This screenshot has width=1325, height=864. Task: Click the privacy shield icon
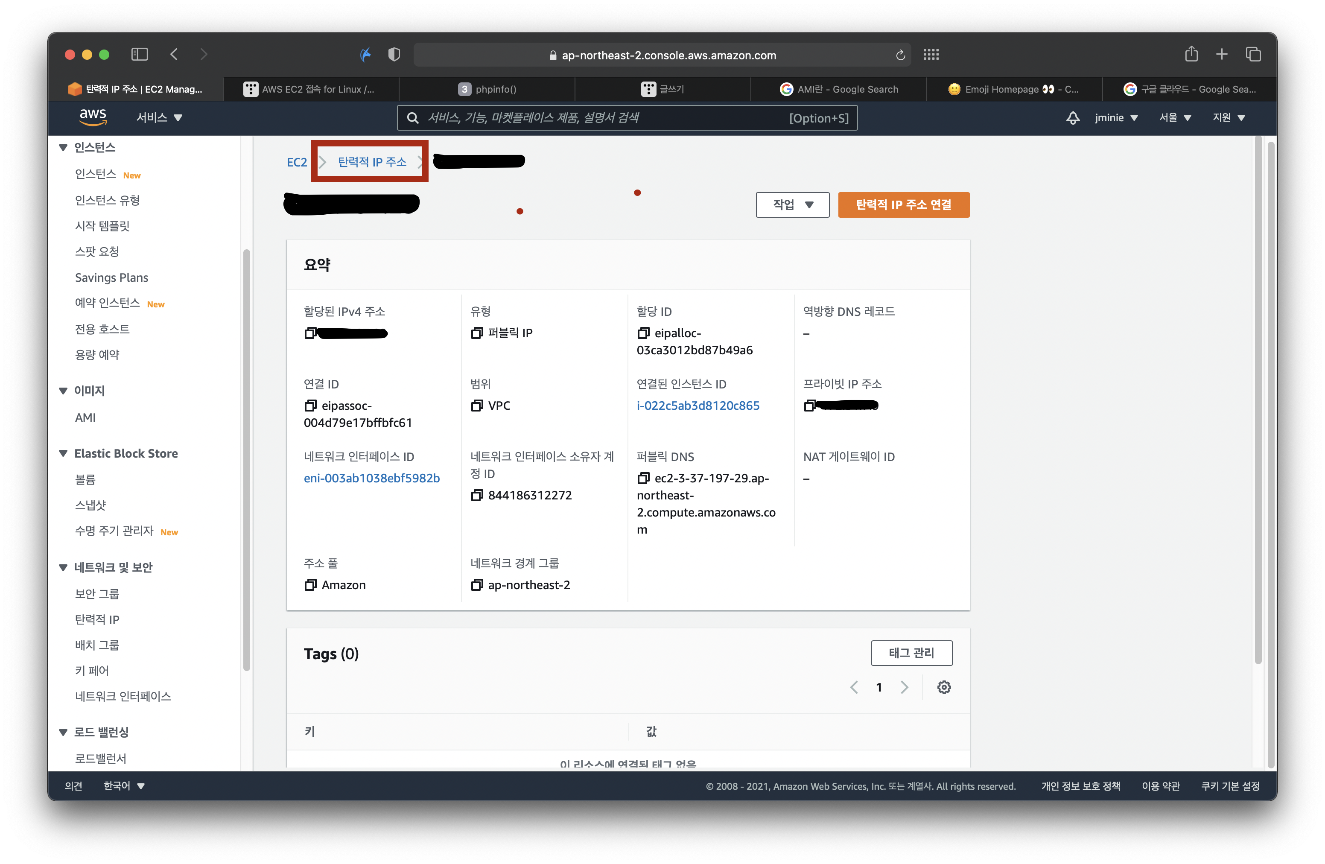click(394, 54)
